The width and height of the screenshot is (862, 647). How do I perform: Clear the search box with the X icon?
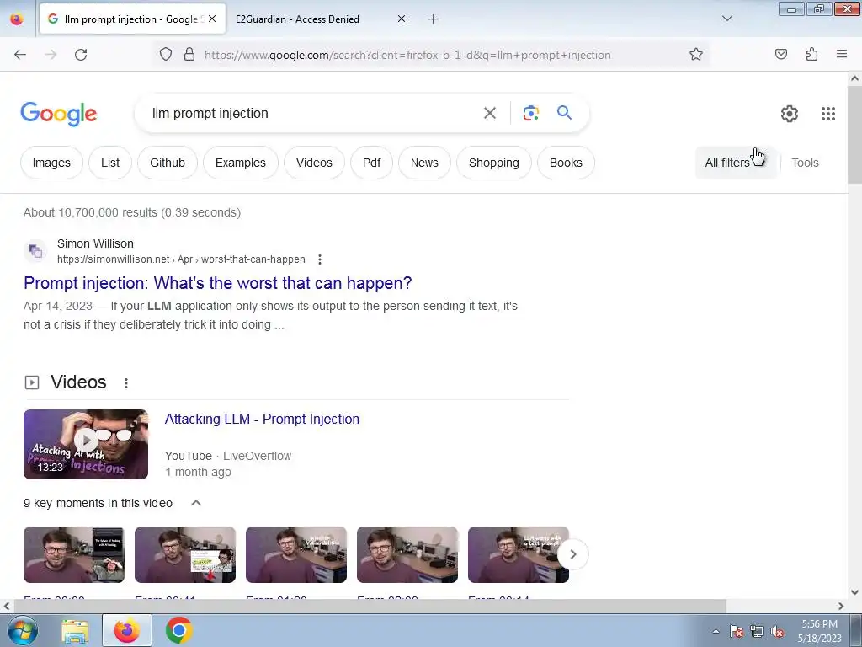pyautogui.click(x=490, y=114)
